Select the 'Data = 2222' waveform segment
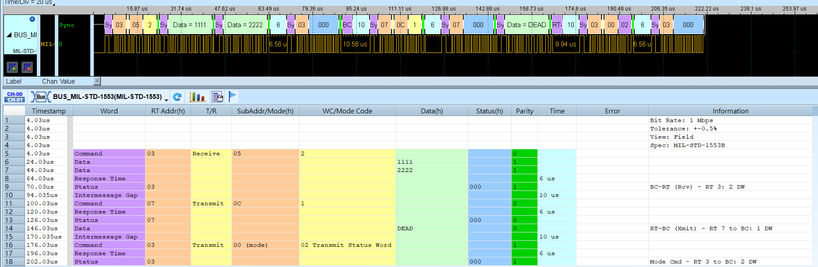Viewport: 818px width, 267px height. [x=245, y=25]
